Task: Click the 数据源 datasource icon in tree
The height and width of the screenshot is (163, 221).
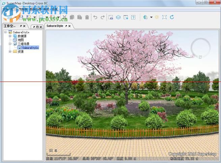Action: point(15,36)
